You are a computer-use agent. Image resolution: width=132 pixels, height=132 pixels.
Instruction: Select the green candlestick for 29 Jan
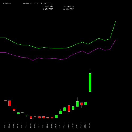point(60,112)
